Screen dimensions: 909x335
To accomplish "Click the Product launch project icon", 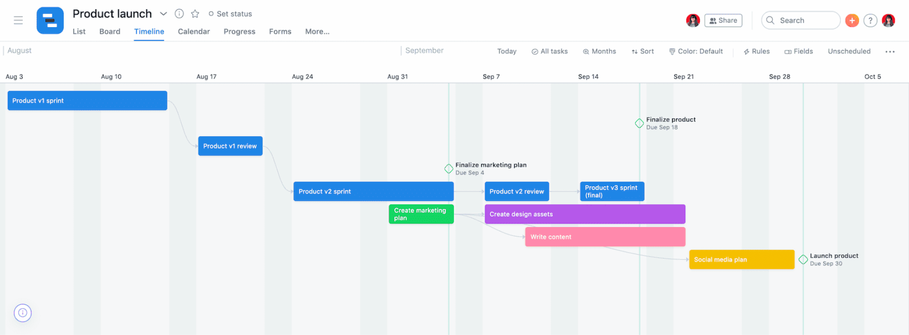I will (50, 21).
